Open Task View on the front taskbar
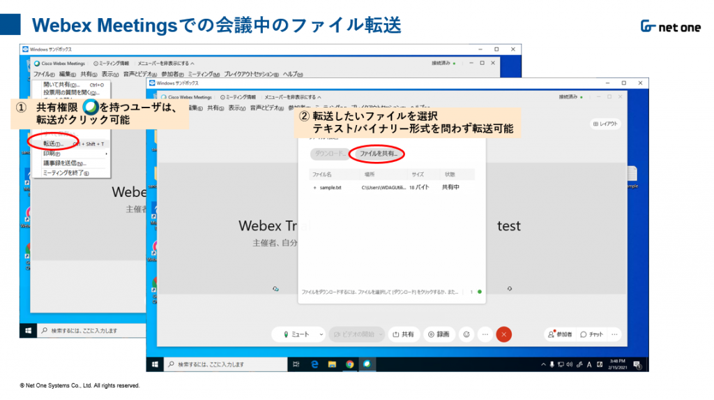Screen dimensions: 714x400 point(296,364)
